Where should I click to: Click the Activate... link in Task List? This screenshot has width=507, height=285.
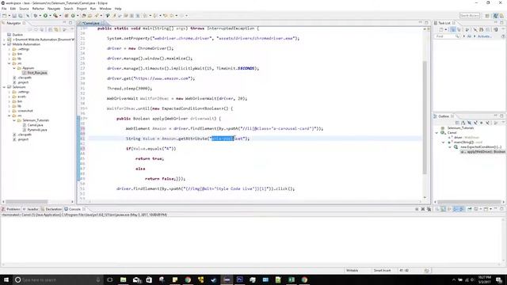(484, 36)
